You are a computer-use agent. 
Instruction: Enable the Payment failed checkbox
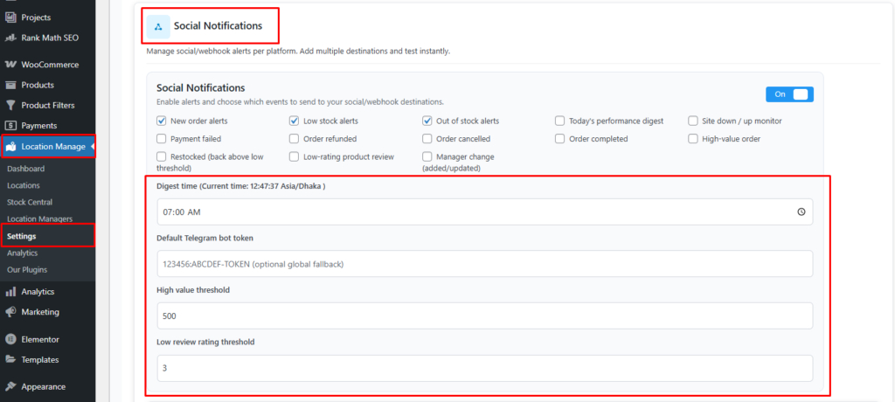click(x=162, y=138)
